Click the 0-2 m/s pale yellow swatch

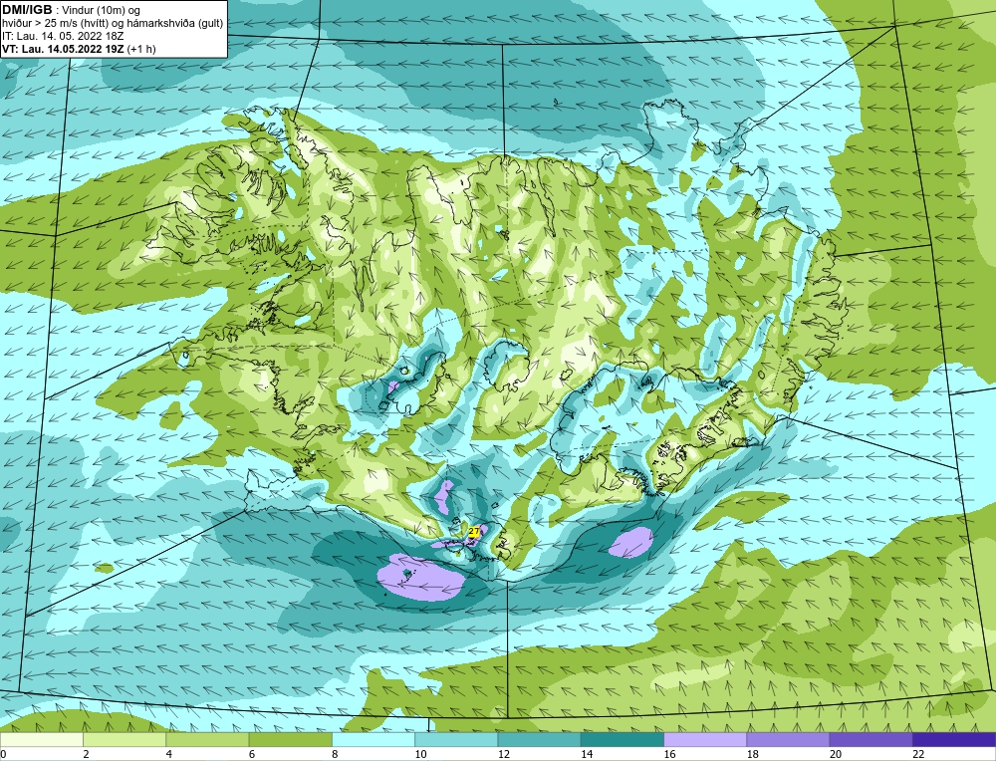(41, 739)
